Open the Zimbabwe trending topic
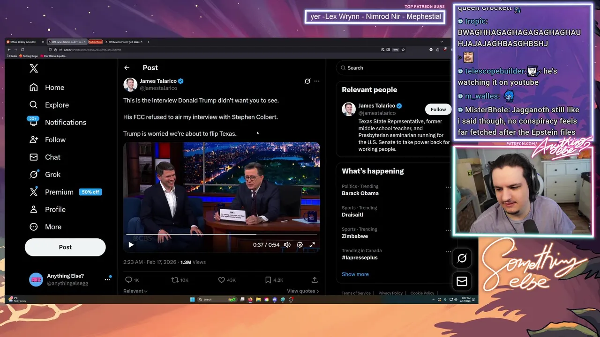Viewport: 600px width, 337px height. point(355,236)
